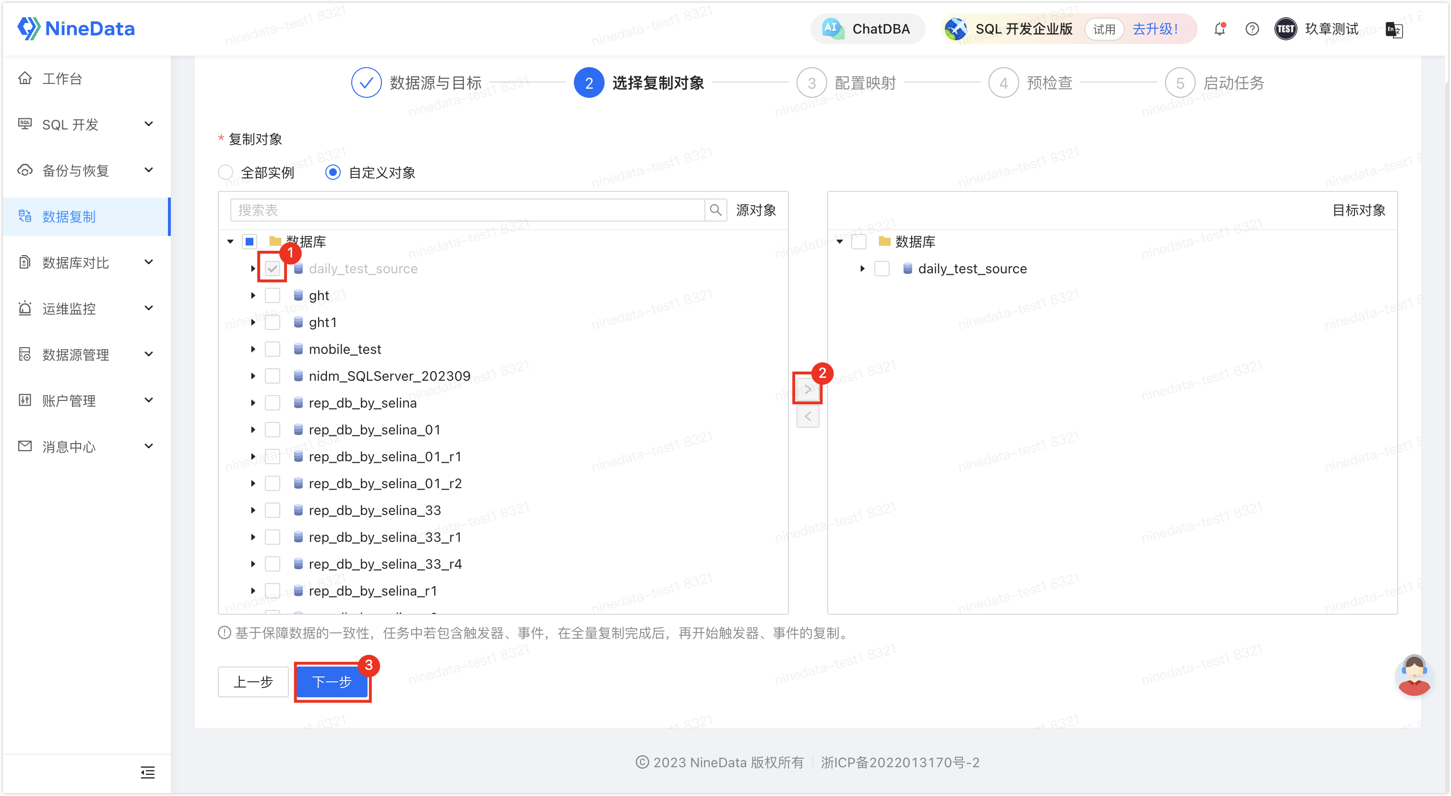Select the 全部实例 radio button
Image resolution: width=1451 pixels, height=796 pixels.
coord(226,172)
